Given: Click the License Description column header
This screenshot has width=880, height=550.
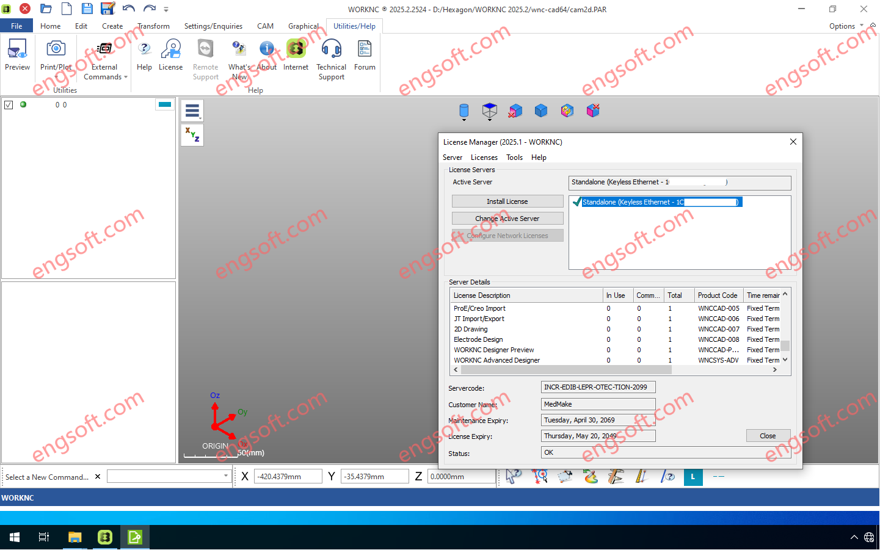Looking at the screenshot, I should pyautogui.click(x=527, y=295).
